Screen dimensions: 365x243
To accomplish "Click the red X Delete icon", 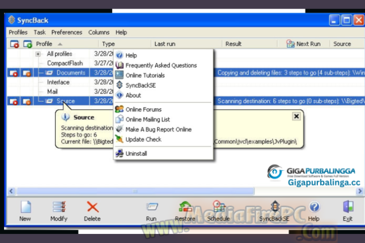I will pos(92,207).
